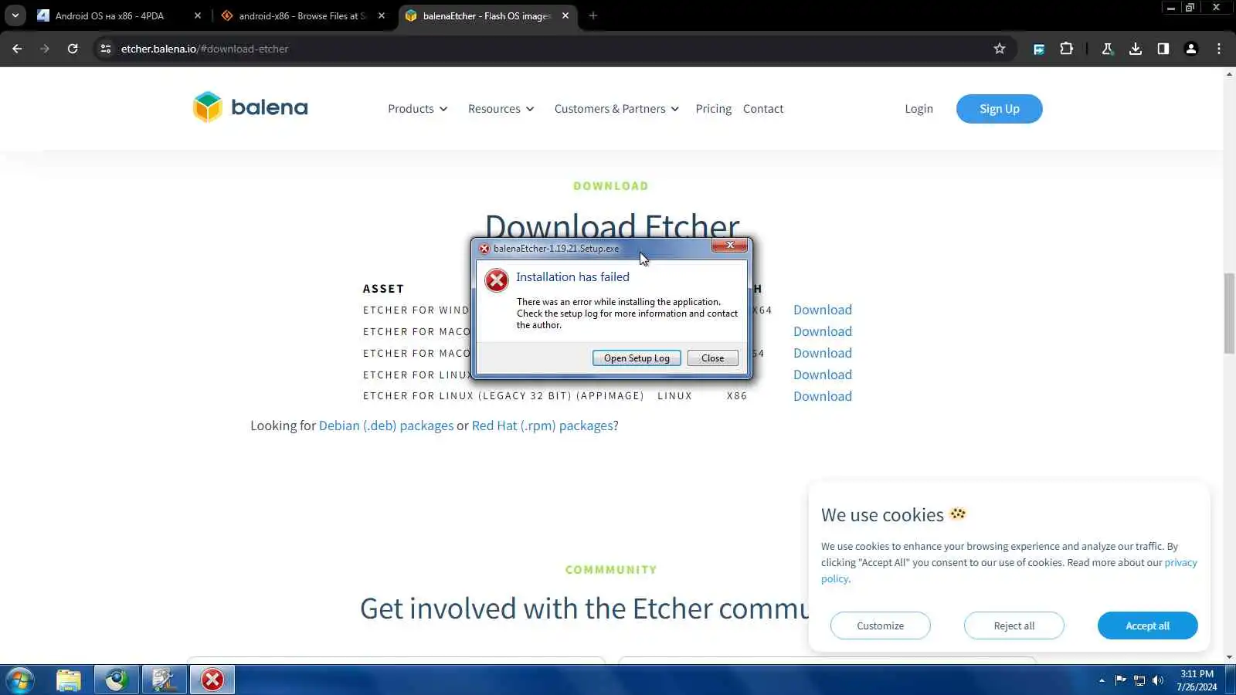Close the Android OS 4PDA tab

(x=198, y=15)
